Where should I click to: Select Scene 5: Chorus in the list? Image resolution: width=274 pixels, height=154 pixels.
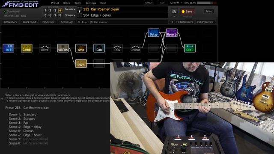click(x=21, y=131)
